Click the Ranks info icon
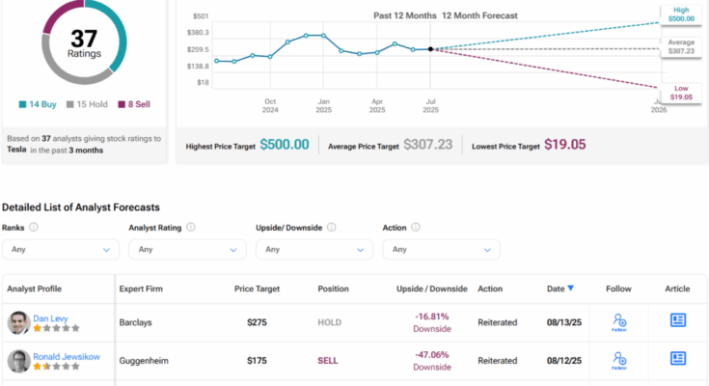The image size is (709, 386). (34, 227)
